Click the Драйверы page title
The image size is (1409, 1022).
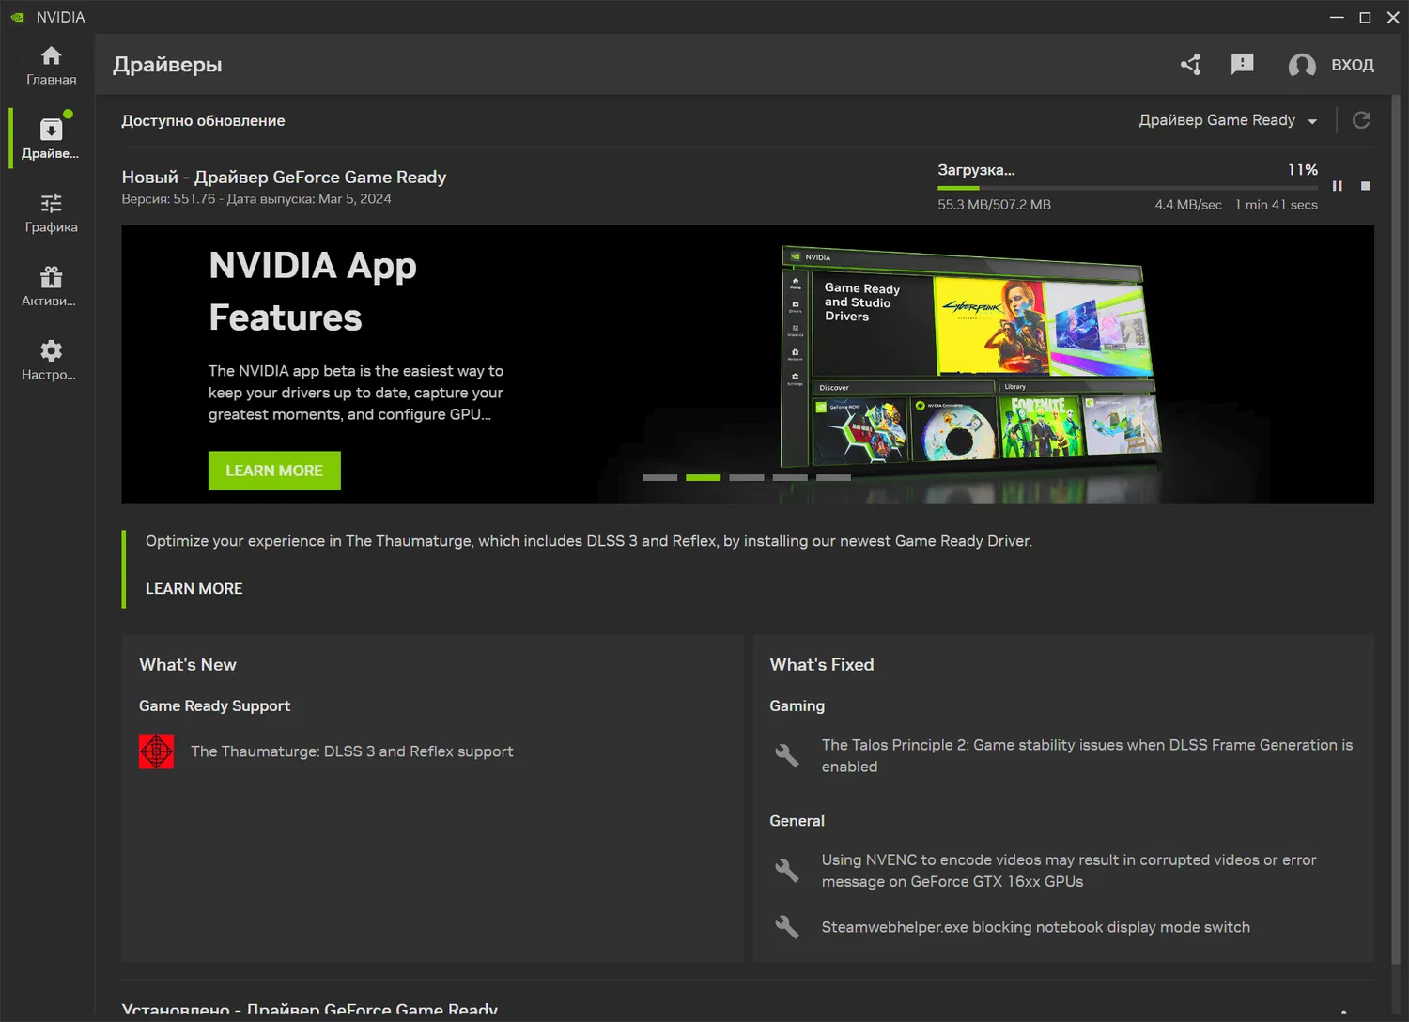(167, 65)
